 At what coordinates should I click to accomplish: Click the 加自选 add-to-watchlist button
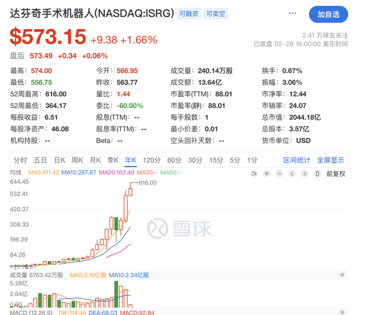(328, 14)
